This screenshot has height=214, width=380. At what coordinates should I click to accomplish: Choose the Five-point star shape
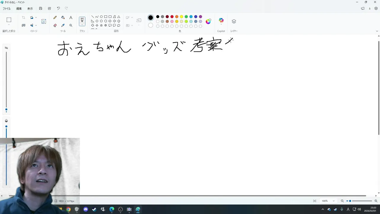click(x=101, y=25)
